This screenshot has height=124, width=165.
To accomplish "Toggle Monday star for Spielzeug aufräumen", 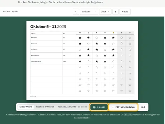I will (x=80, y=61).
